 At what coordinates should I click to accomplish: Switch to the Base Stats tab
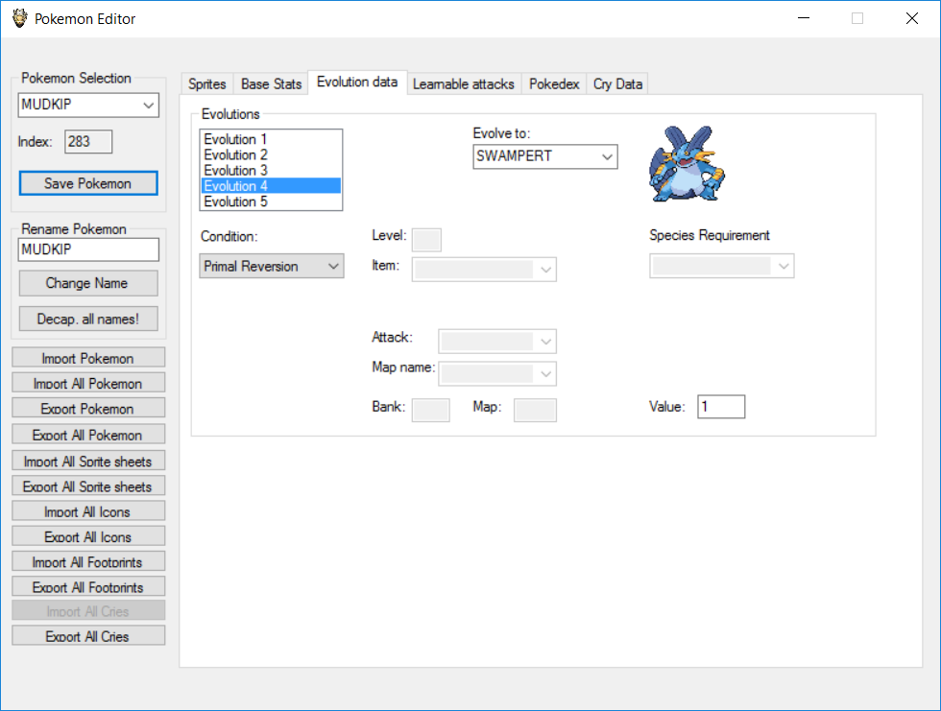click(x=271, y=83)
